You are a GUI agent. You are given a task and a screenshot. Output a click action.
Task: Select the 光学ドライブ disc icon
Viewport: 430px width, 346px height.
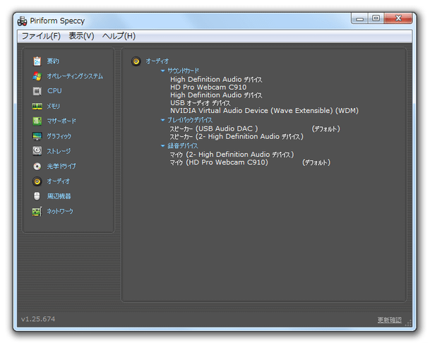pyautogui.click(x=37, y=166)
